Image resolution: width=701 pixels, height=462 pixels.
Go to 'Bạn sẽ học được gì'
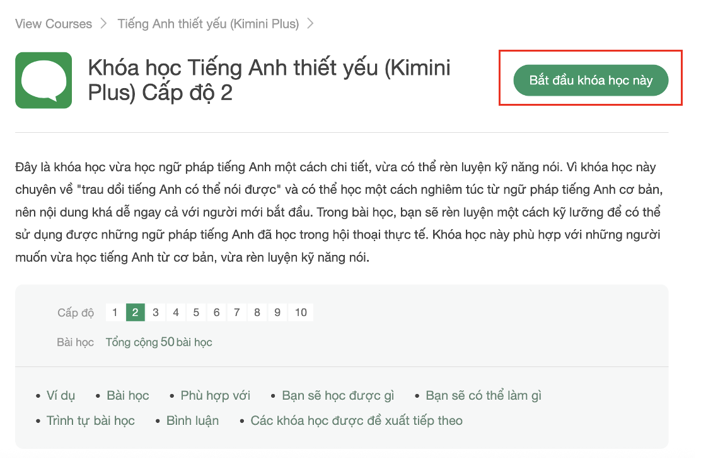(338, 396)
